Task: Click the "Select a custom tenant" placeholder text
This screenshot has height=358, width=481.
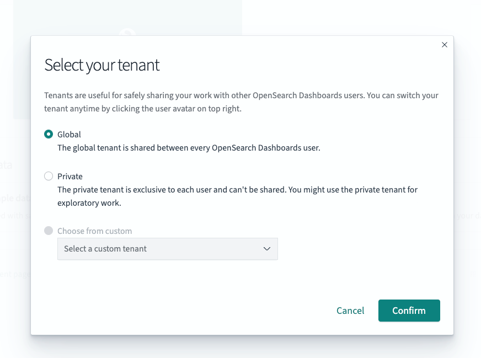Action: 105,249
